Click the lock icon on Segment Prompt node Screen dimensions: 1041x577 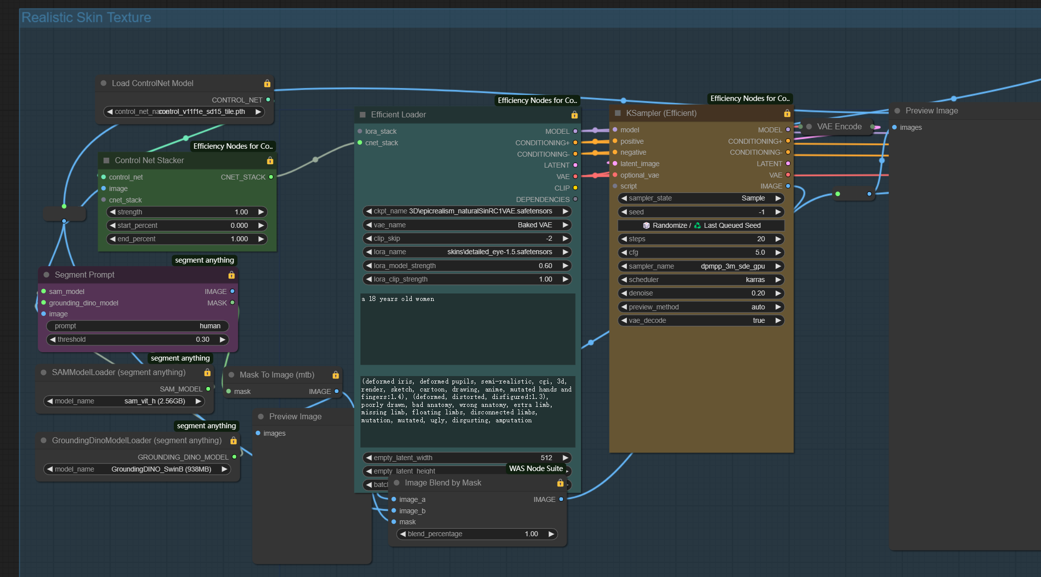[231, 275]
